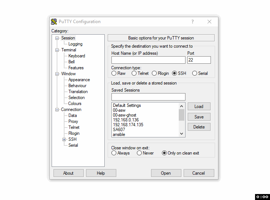The height and width of the screenshot is (200, 270).
Task: Collapse the Terminal tree node
Action: [57, 50]
